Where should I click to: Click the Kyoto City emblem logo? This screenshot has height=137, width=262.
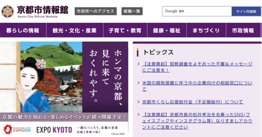[8, 11]
